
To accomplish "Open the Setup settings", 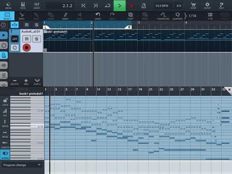I will (x=207, y=6).
